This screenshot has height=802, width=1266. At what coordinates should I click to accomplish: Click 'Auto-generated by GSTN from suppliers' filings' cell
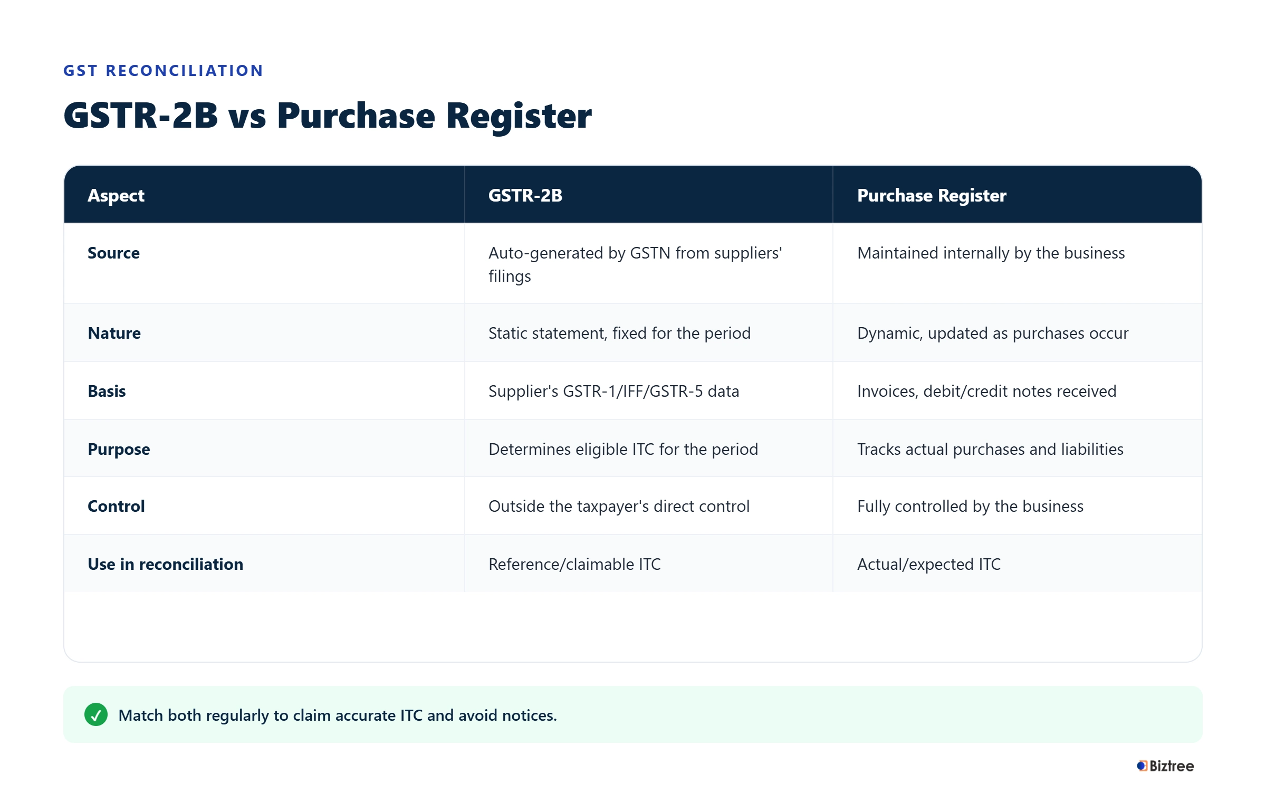648,264
